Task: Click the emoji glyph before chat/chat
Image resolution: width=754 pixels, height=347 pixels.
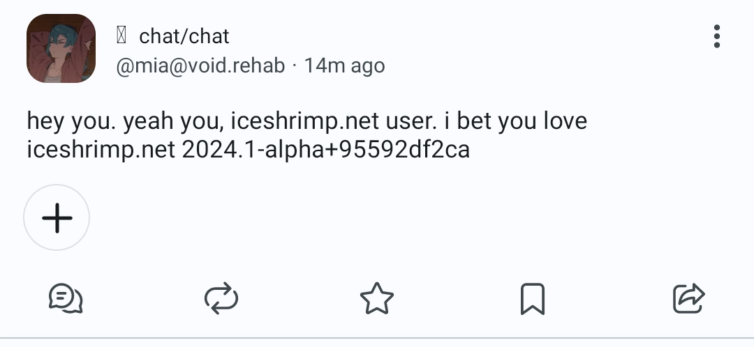Action: pos(121,36)
